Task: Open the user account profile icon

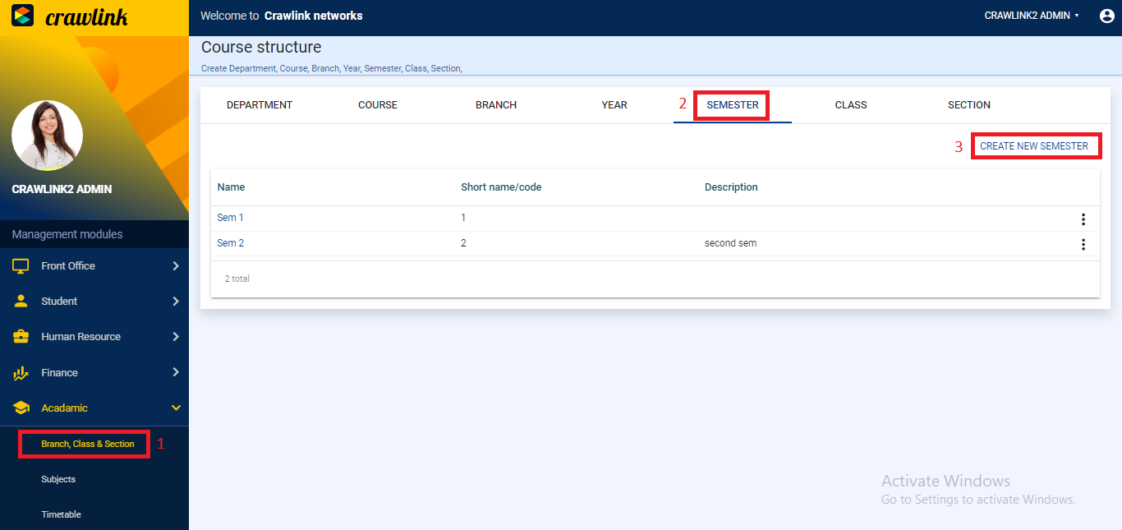Action: click(x=1106, y=16)
